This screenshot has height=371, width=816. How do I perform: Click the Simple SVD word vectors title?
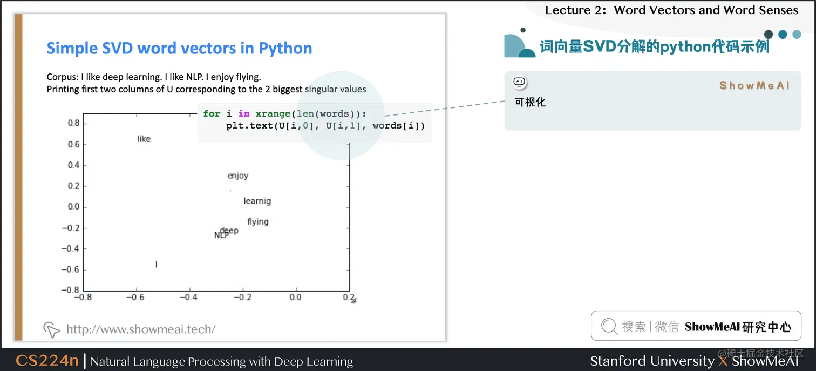179,48
